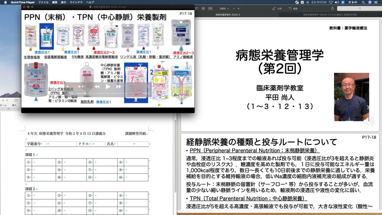Click the 課題1 answer cell ④
382x215 pixels.
(x=136, y=162)
